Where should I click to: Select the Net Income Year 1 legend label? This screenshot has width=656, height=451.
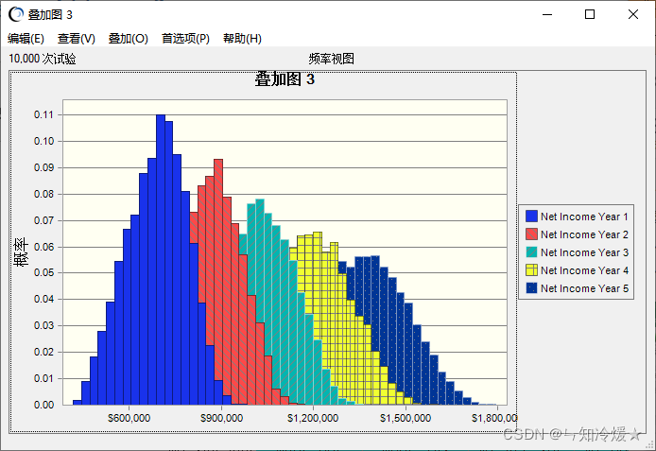coord(584,217)
